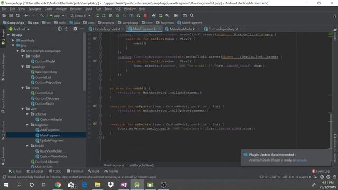The height and width of the screenshot is (190, 338).
Task: Open the Project side tool tab
Action: pos(3,37)
